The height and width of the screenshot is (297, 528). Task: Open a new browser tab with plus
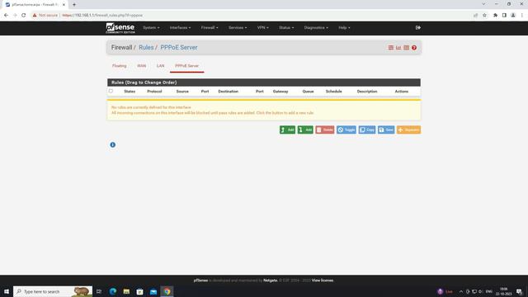[74, 5]
